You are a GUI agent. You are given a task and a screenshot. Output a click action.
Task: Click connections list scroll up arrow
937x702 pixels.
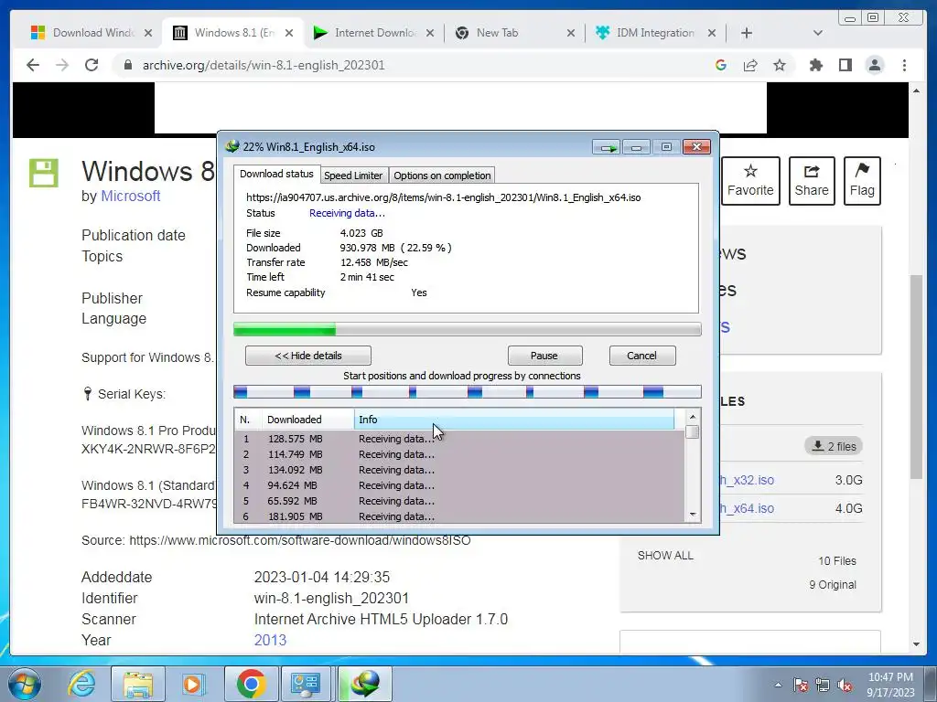pyautogui.click(x=693, y=417)
